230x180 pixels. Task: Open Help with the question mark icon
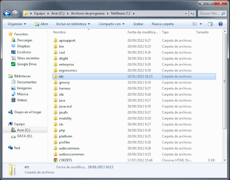pyautogui.click(x=220, y=24)
